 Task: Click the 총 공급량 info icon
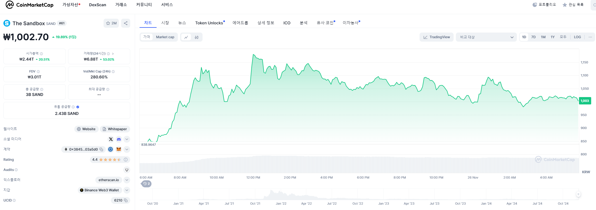pos(42,89)
